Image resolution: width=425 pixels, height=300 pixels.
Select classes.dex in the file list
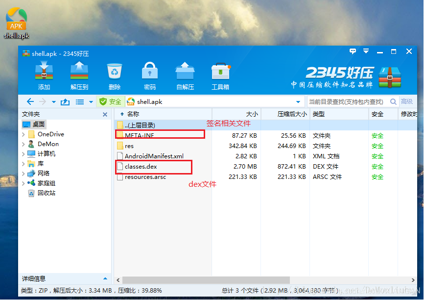point(141,167)
